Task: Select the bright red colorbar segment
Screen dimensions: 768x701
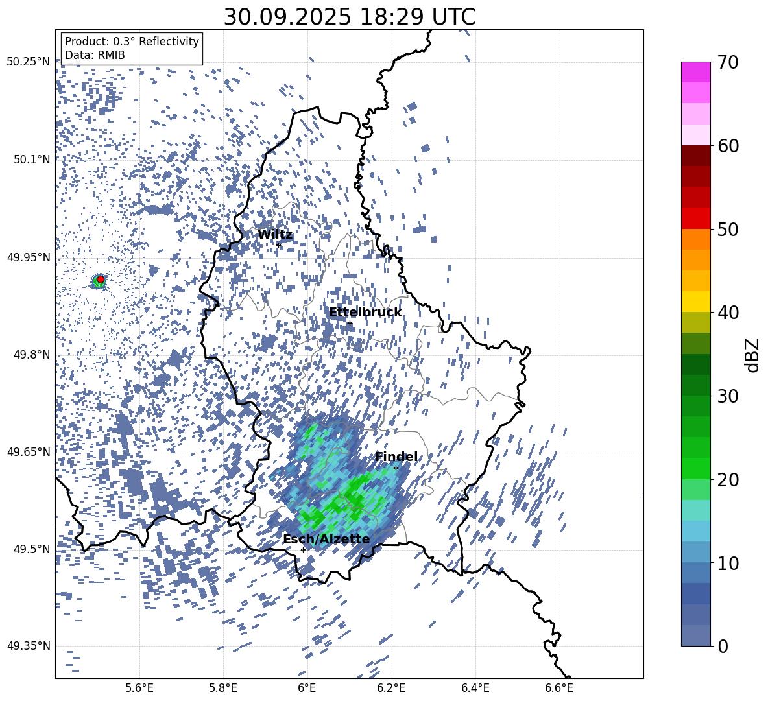Action: point(696,219)
